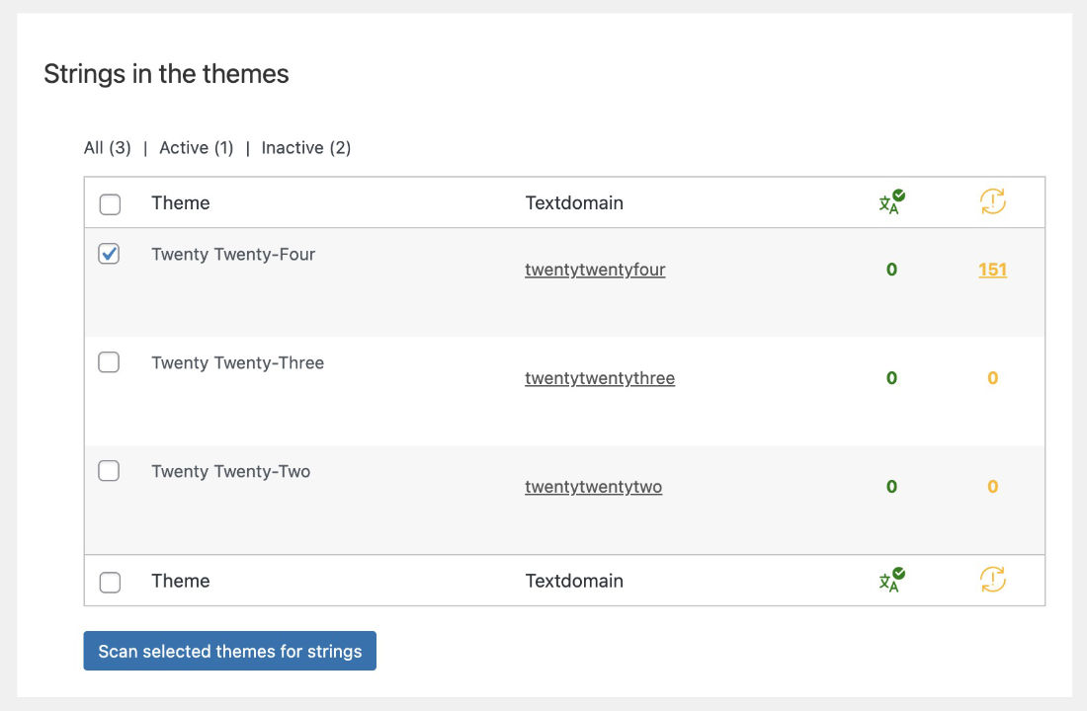Click the green 0 count for Twenty Twenty-Three
Image resolution: width=1087 pixels, height=711 pixels.
point(890,378)
